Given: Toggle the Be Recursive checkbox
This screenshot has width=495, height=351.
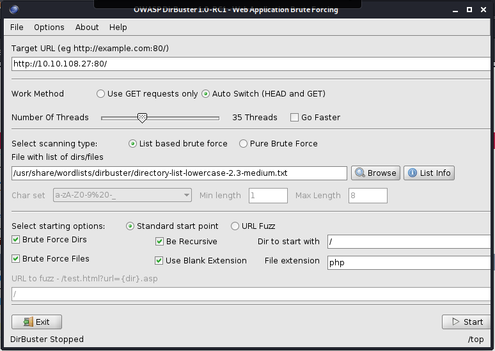Looking at the screenshot, I should [160, 242].
